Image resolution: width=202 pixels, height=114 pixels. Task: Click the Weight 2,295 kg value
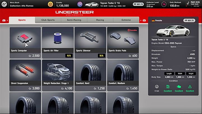pyautogui.click(x=191, y=58)
